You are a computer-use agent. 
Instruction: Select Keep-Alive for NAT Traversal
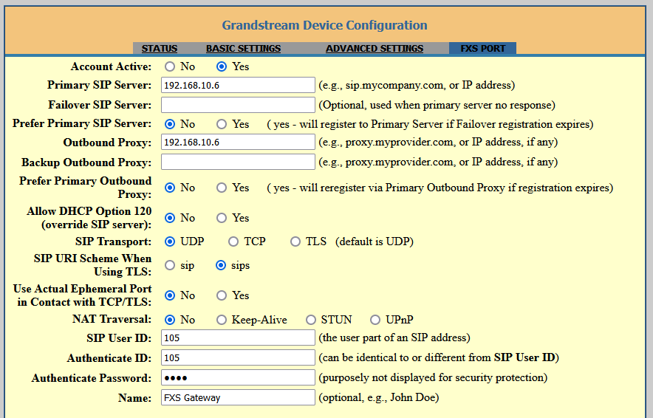[222, 320]
